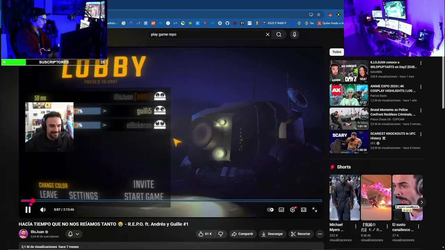Image resolution: width=445 pixels, height=250 pixels.
Task: Open the green extension icon
Action: [x=338, y=15]
